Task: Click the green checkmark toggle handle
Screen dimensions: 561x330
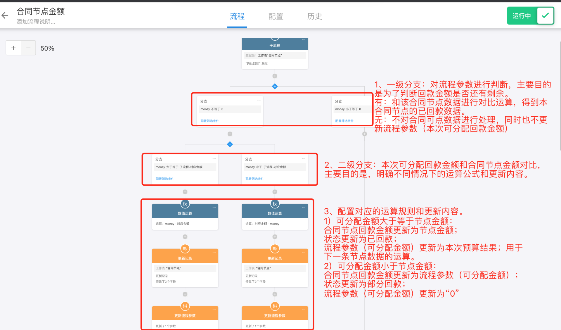Action: (545, 16)
